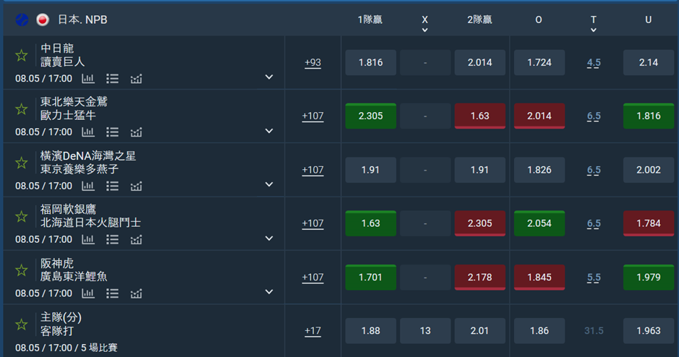Click the trend graph icon for 阪神虎 match

point(136,293)
